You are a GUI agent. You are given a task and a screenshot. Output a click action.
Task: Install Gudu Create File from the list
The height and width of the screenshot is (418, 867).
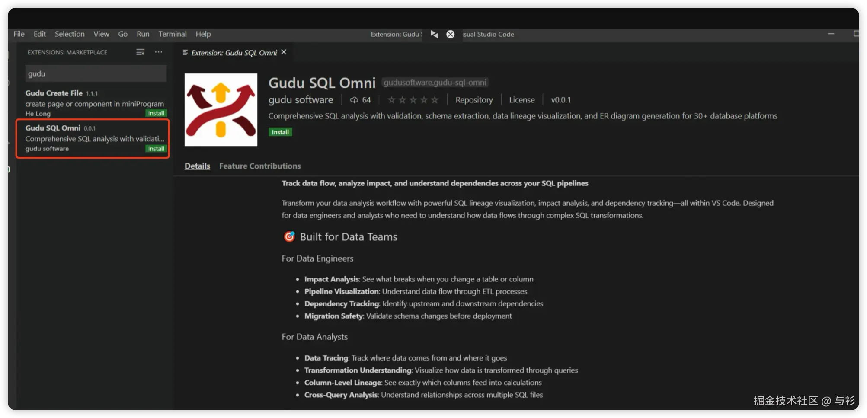(156, 113)
